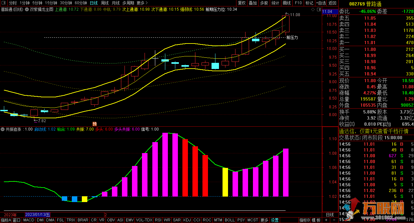This screenshot has height=223, width=414.
Task: Expand the 共振追涨 indicator dropdown arrow
Action: click(x=3, y=129)
